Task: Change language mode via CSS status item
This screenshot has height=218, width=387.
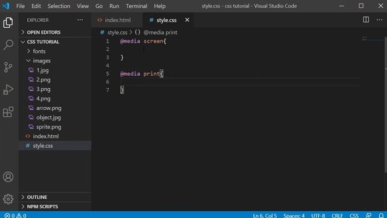Action: (354, 216)
